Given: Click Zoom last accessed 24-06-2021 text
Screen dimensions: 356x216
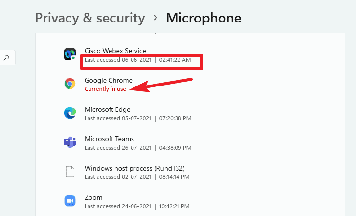Looking at the screenshot, I should 137,206.
